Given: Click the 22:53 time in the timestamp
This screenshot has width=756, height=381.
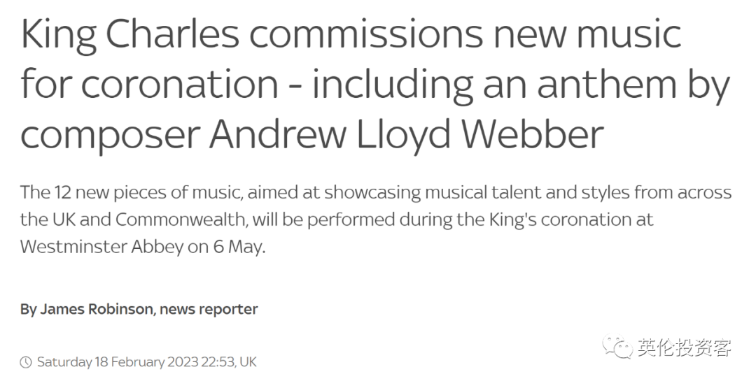Looking at the screenshot, I should pyautogui.click(x=218, y=361).
